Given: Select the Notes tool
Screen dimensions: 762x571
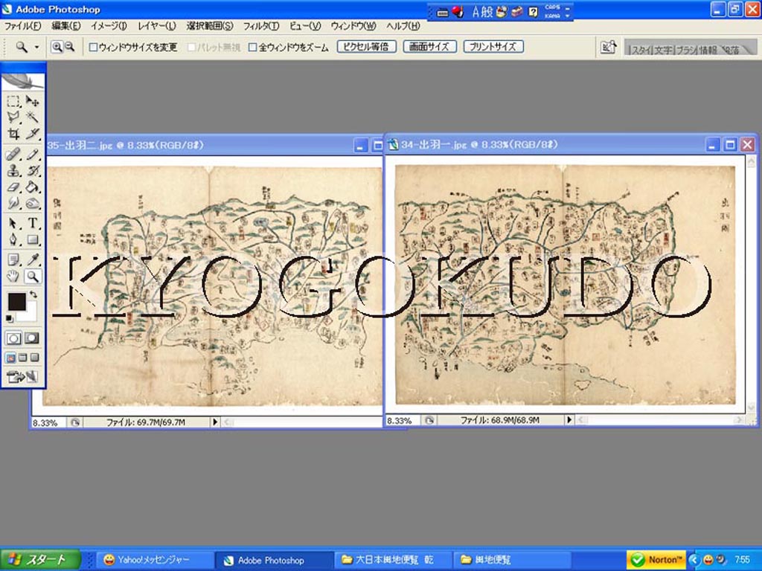Looking at the screenshot, I should [x=13, y=260].
